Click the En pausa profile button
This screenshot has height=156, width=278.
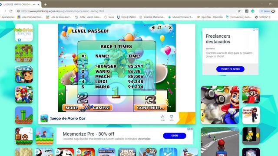[268, 11]
